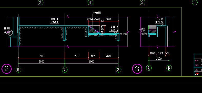202x93 pixels.
Task: Click top grid bubble 3
Action: (40, 3)
